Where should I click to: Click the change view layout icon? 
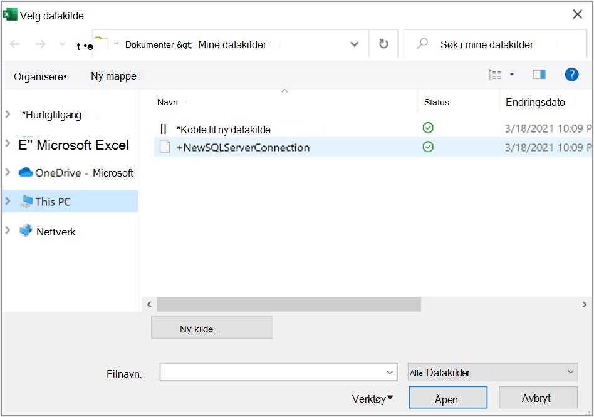pos(495,75)
